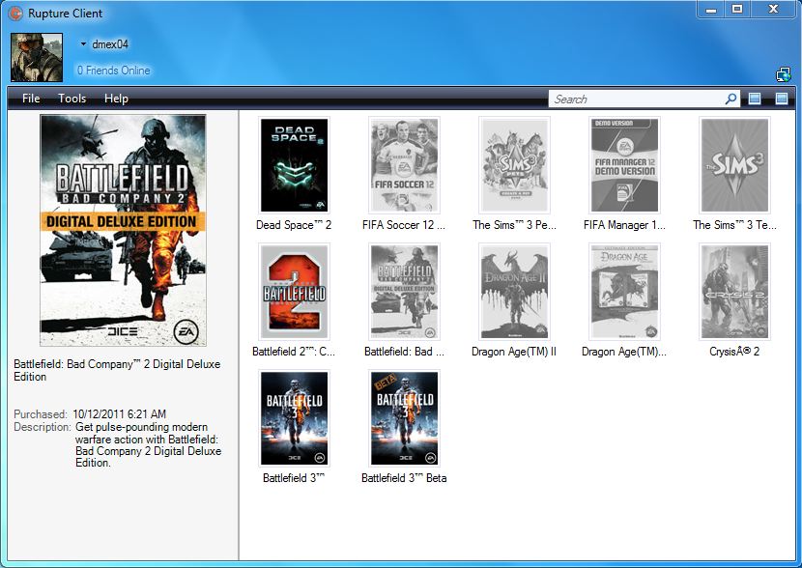Click the large Bad Company 2 cover art
The image size is (802, 568).
click(123, 230)
